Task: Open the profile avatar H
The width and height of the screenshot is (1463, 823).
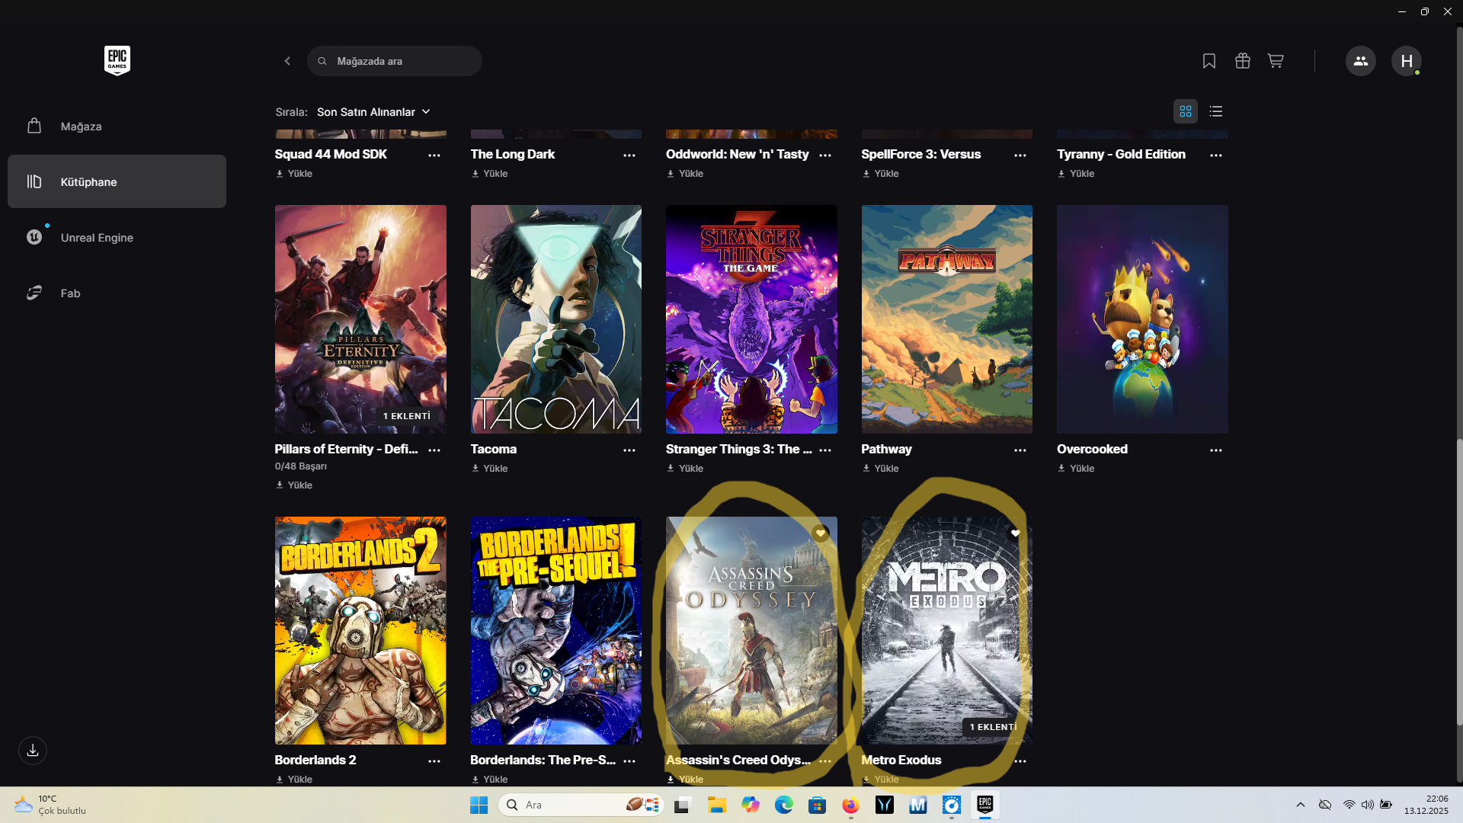Action: [1406, 61]
